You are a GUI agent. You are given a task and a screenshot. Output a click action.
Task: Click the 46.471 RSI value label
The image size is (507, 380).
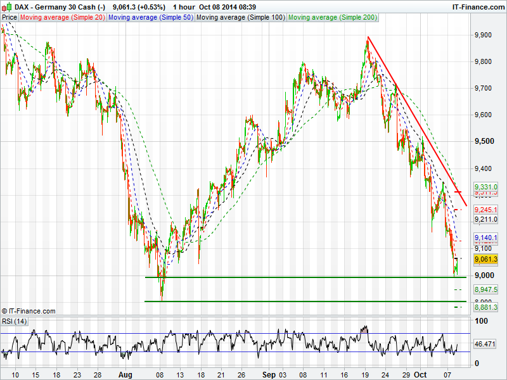click(485, 344)
